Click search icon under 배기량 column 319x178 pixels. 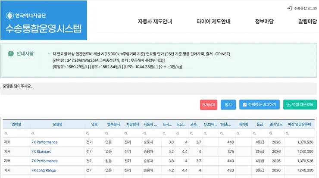238,134
